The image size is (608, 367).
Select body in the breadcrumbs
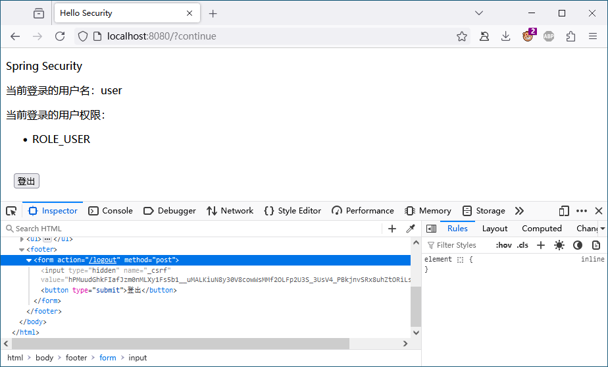(x=44, y=358)
